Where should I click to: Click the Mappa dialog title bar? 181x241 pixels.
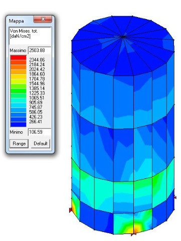click(x=20, y=21)
